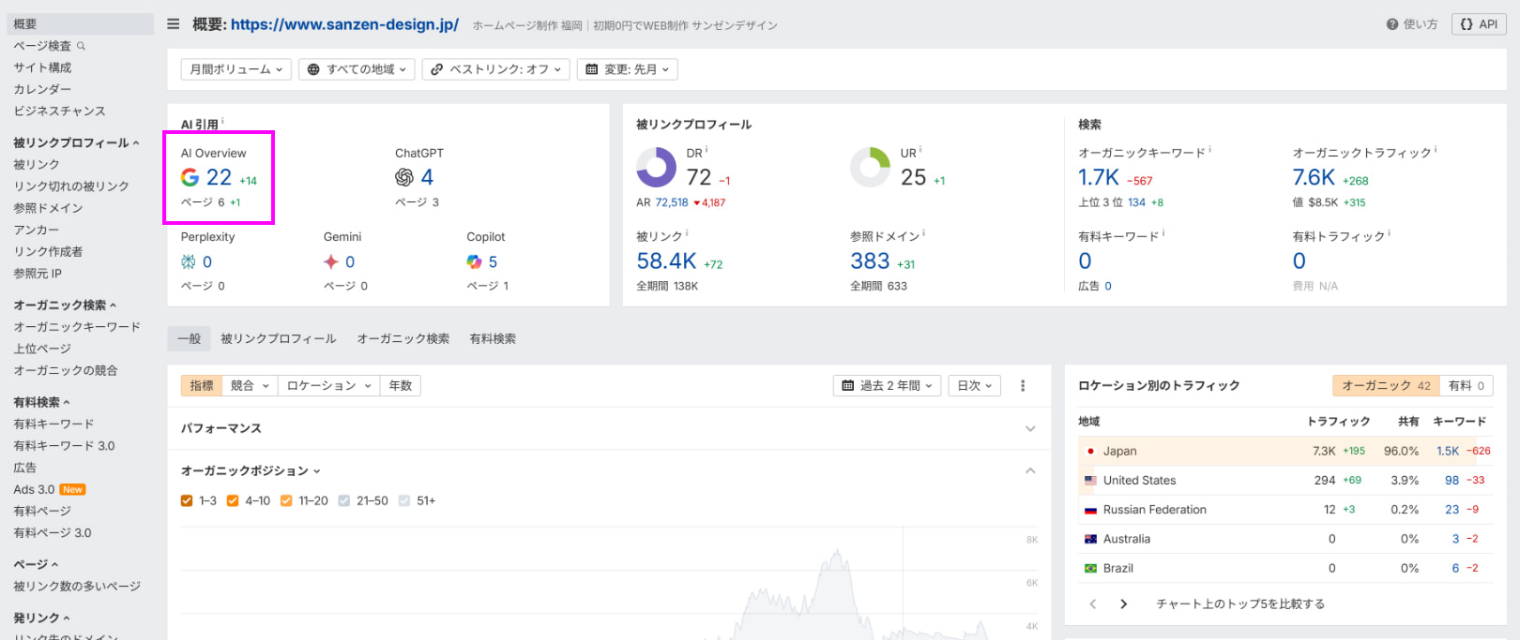The height and width of the screenshot is (640, 1520).
Task: Click the ChatGPT logo icon
Action: pyautogui.click(x=404, y=177)
